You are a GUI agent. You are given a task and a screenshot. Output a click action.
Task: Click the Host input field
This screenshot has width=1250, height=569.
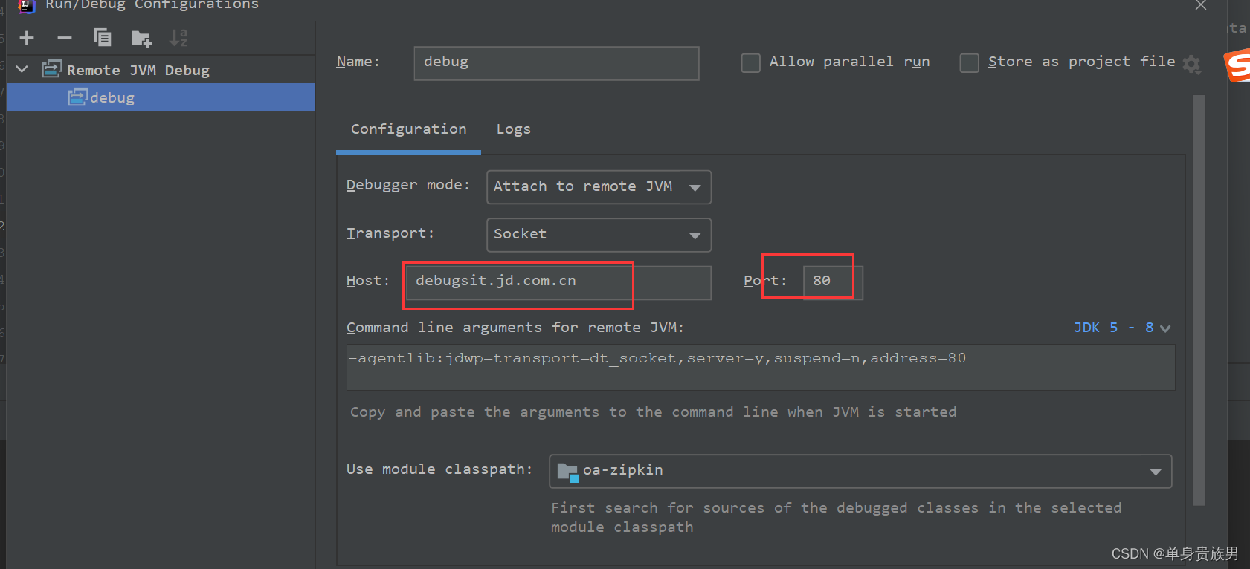pyautogui.click(x=558, y=282)
